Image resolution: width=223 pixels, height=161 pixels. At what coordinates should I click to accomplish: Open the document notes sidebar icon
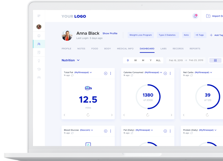[39, 53]
